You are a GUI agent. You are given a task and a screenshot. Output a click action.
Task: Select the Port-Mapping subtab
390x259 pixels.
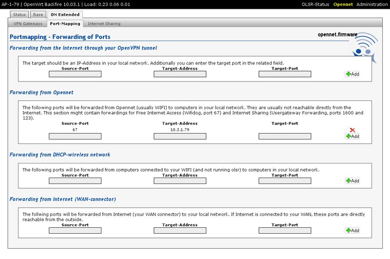[65, 23]
